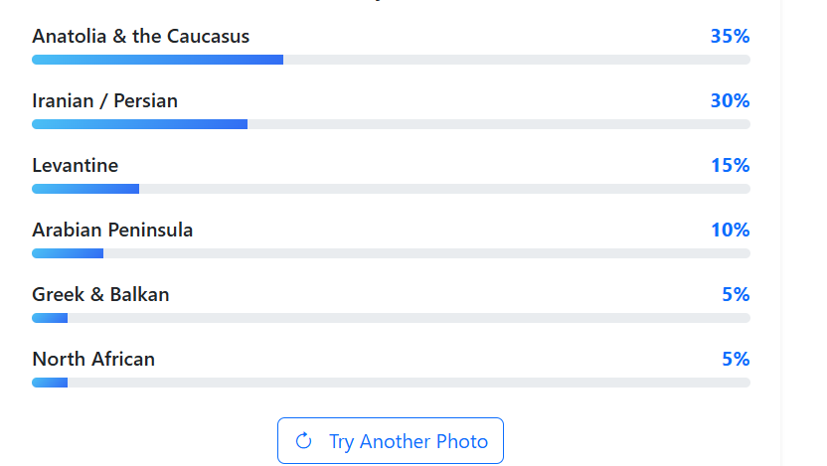Viewport: 827px width, 466px height.
Task: Click the refresh icon in Try Another Photo
Action: click(304, 441)
